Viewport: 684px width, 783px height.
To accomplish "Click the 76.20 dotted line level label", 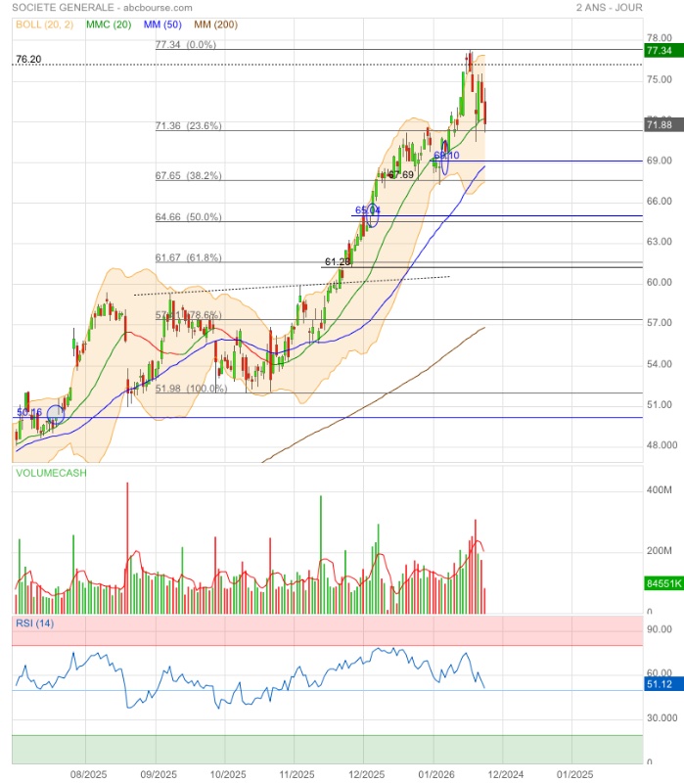I will [27, 60].
